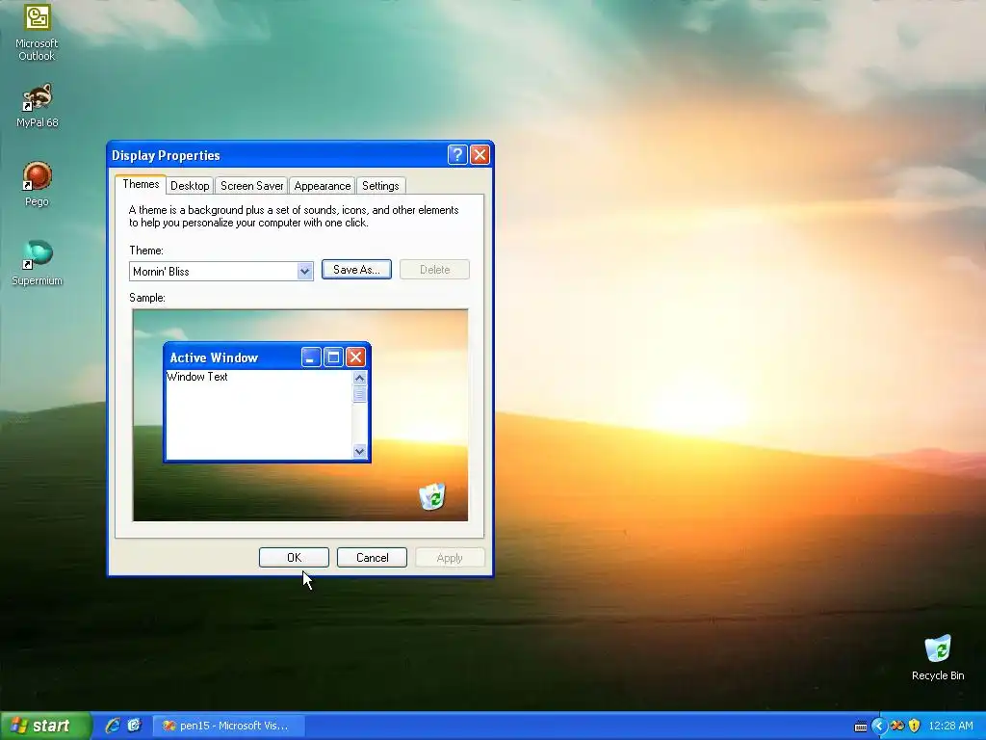The width and height of the screenshot is (986, 740).
Task: Click the Recycle Bin icon in the sample preview
Action: pos(432,496)
